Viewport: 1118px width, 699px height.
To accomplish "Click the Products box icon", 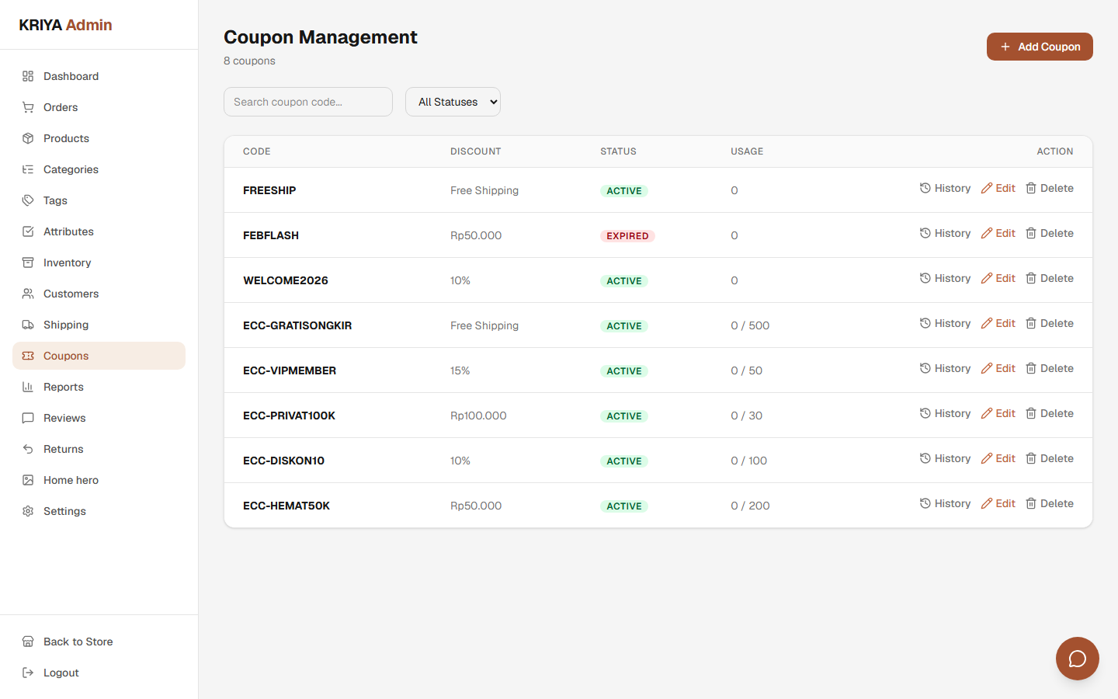I will tap(28, 138).
